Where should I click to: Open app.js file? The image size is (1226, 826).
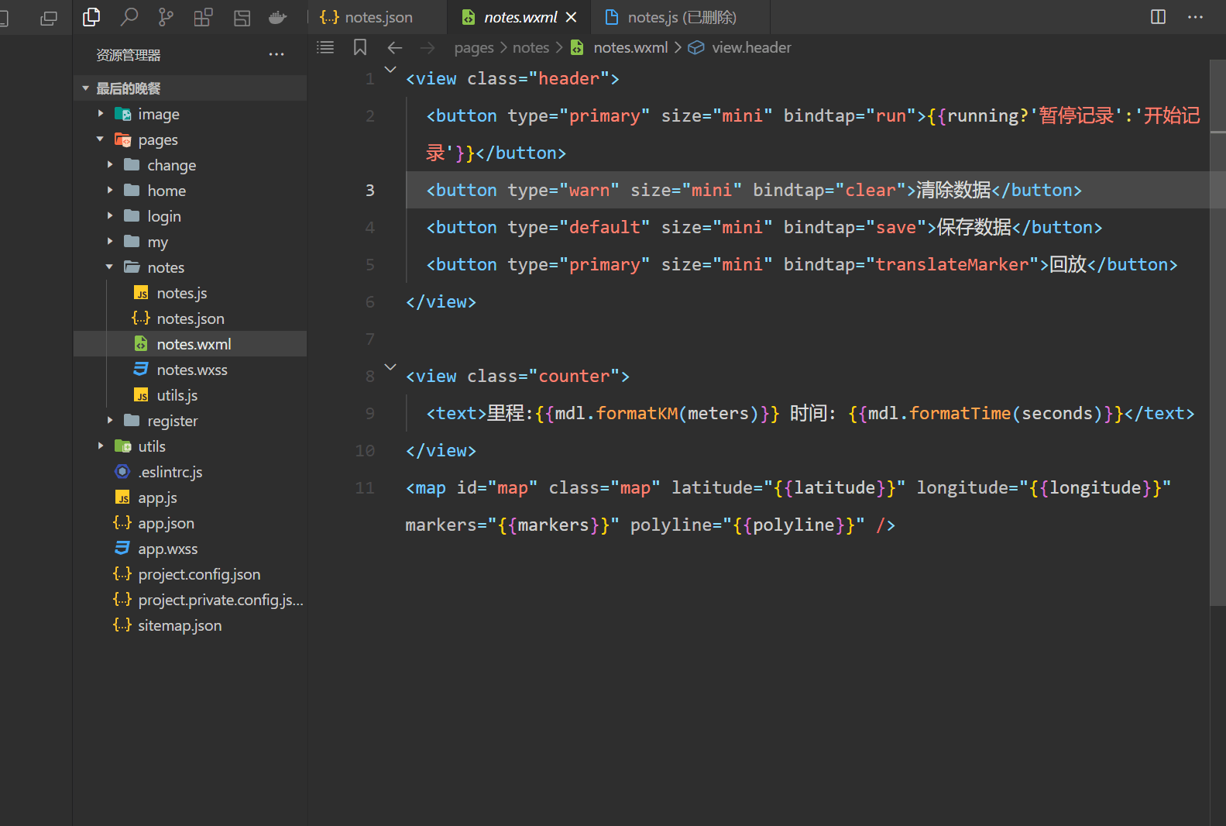point(190,497)
